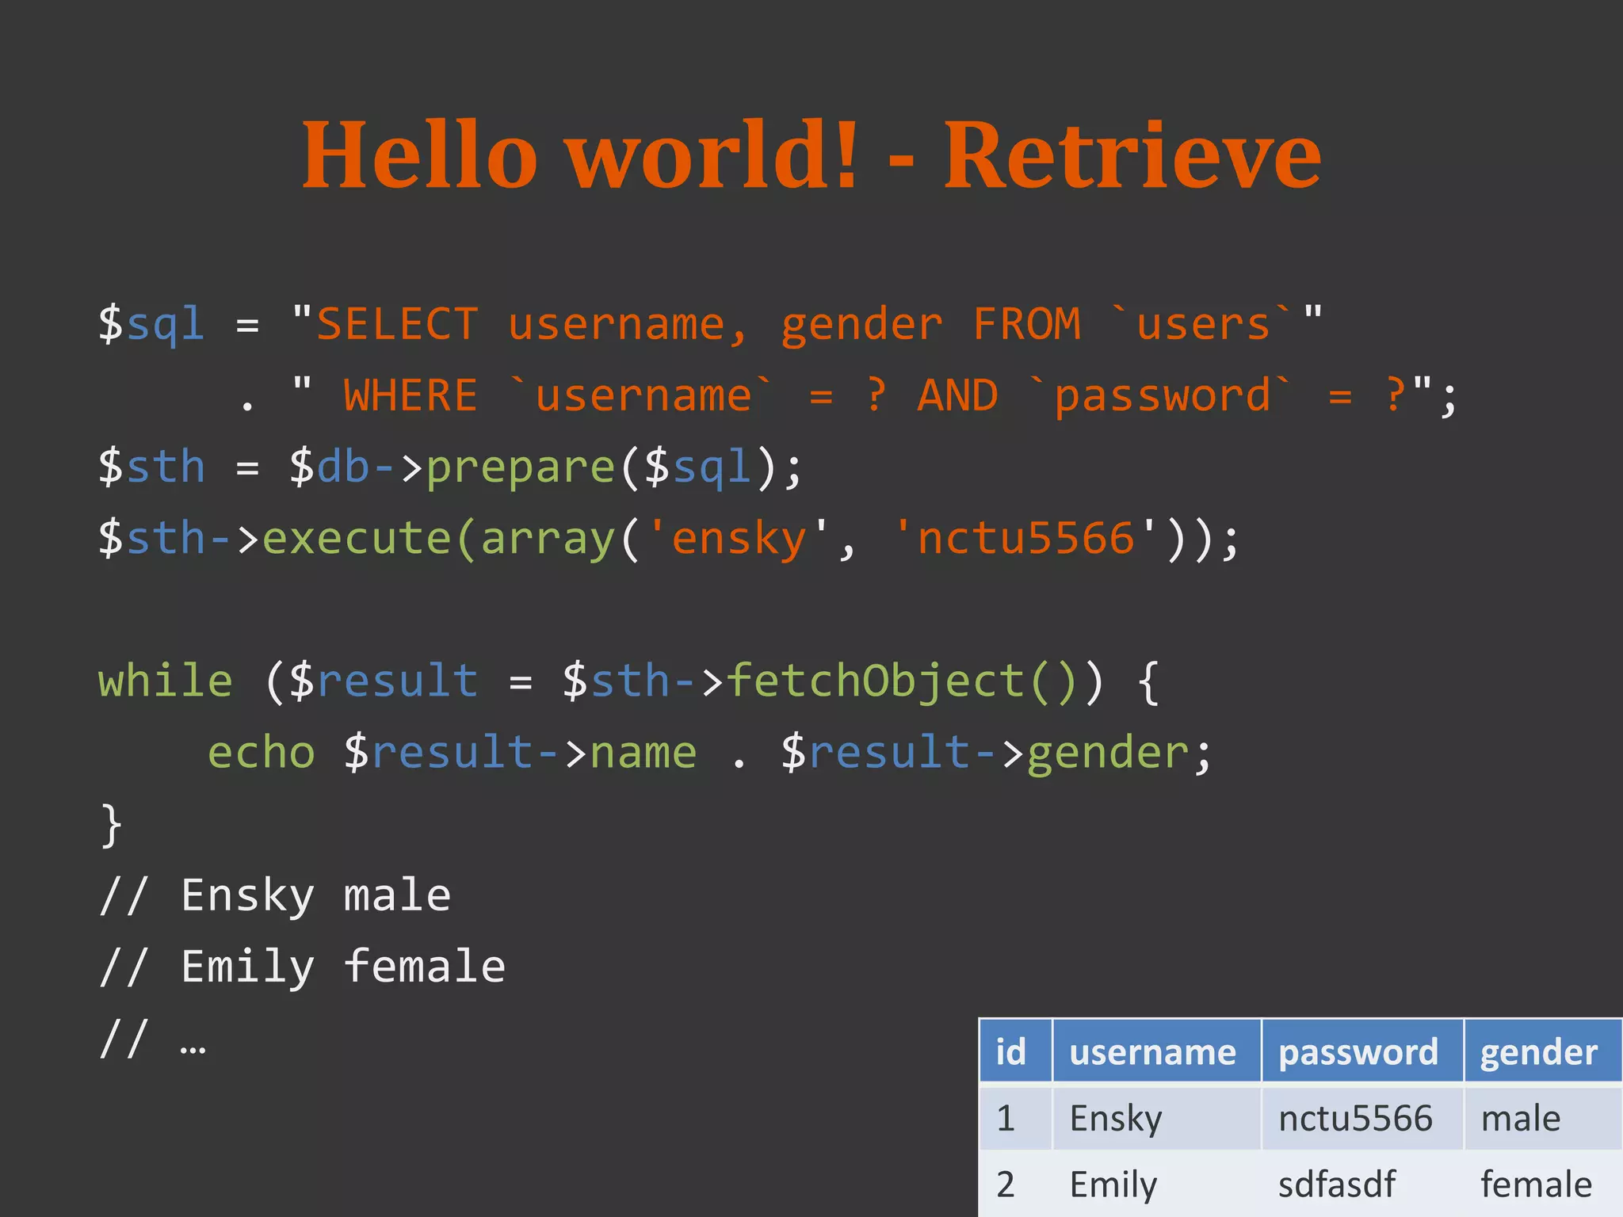Image resolution: width=1623 pixels, height=1217 pixels.
Task: Click the 'username' table header
Action: coord(1156,1051)
